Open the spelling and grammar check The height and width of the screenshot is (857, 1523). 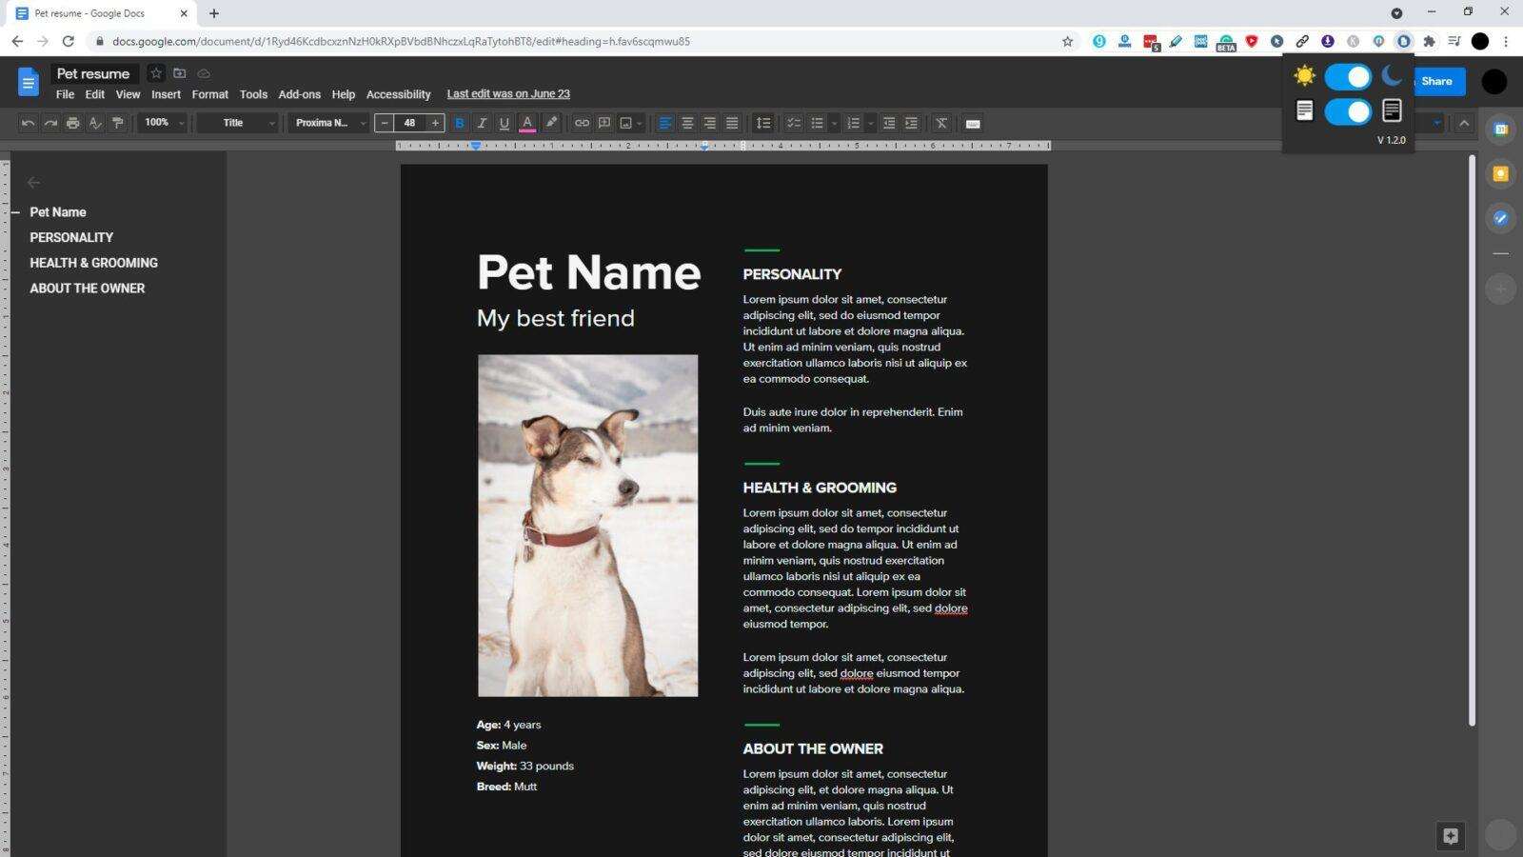(x=96, y=123)
